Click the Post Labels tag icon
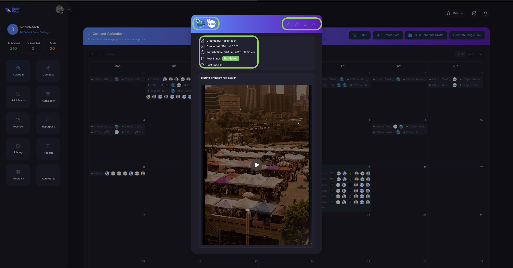Viewport: 513px width, 268px height. [203, 65]
